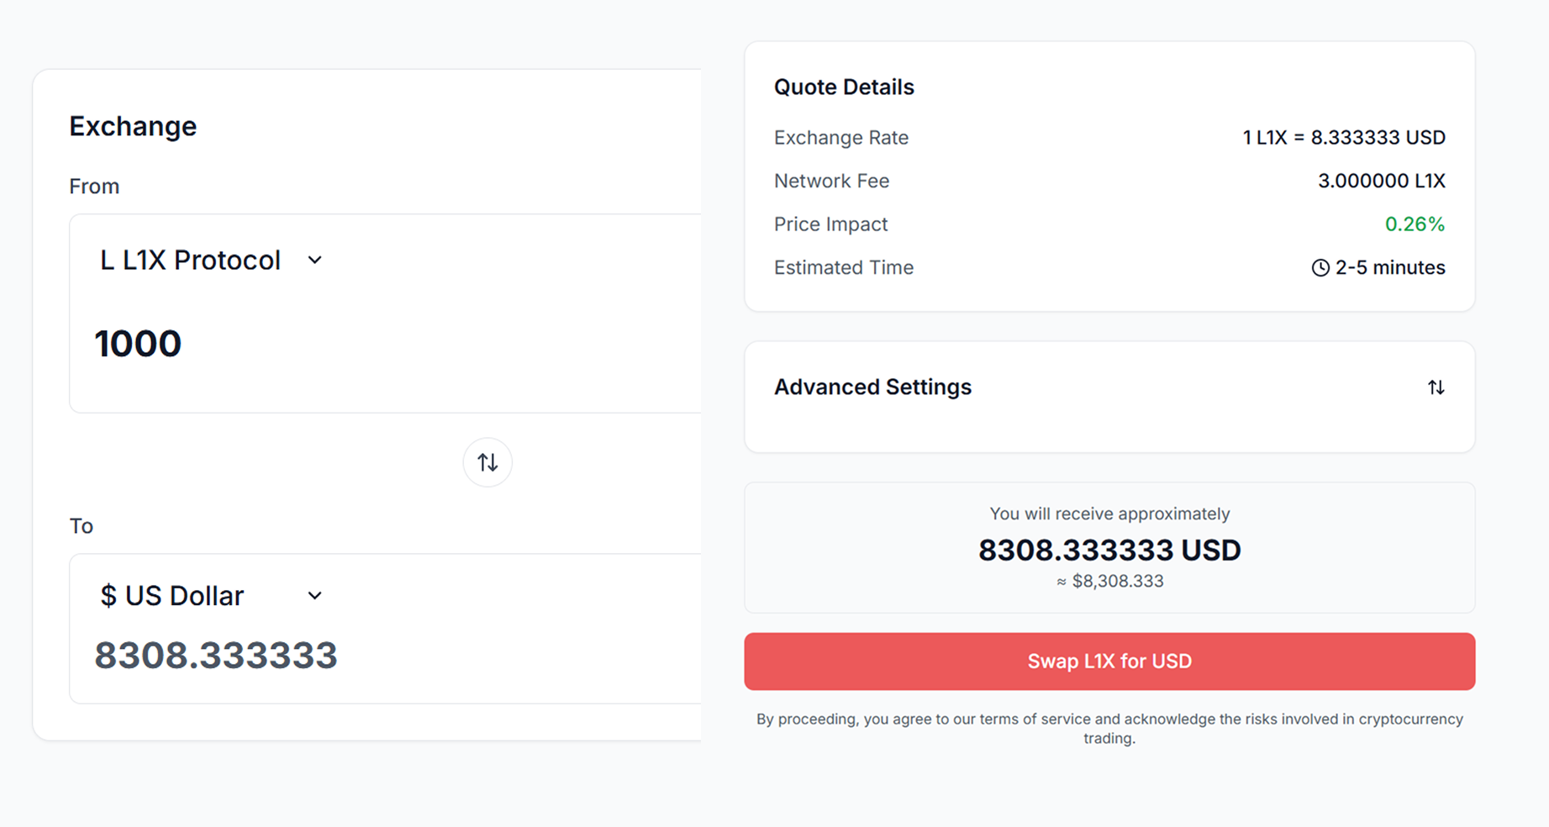
Task: Click the exchange rate value text
Action: [x=1343, y=138]
